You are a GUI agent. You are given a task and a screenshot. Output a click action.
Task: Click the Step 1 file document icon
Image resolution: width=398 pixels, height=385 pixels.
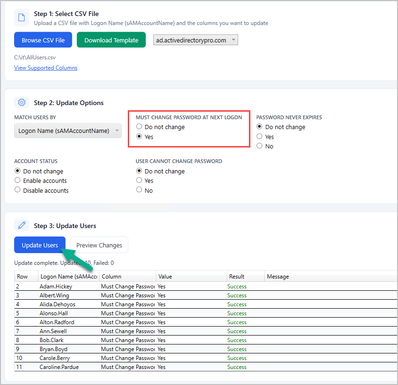point(22,17)
